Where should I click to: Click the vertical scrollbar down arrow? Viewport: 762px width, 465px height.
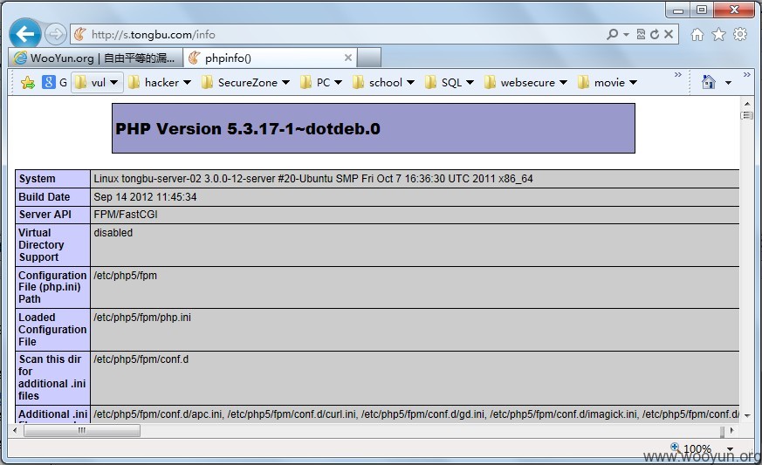[747, 416]
